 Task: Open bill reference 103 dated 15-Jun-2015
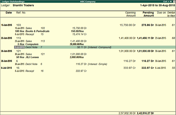(x=88, y=25)
